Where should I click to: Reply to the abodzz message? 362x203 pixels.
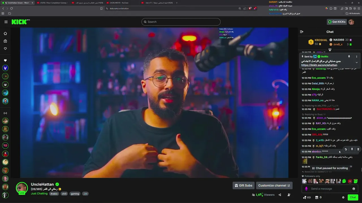(x=346, y=149)
